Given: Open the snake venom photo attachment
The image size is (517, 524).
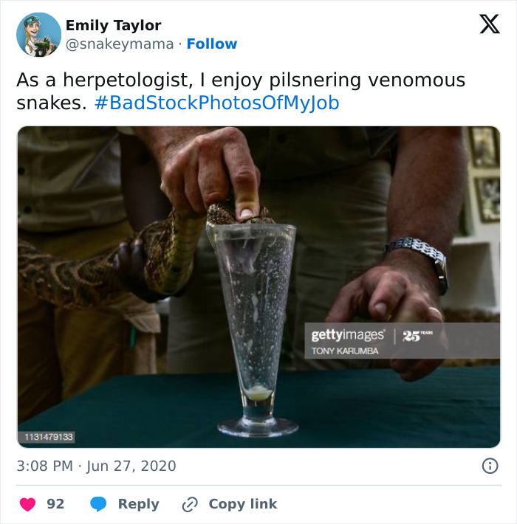Looking at the screenshot, I should [258, 287].
